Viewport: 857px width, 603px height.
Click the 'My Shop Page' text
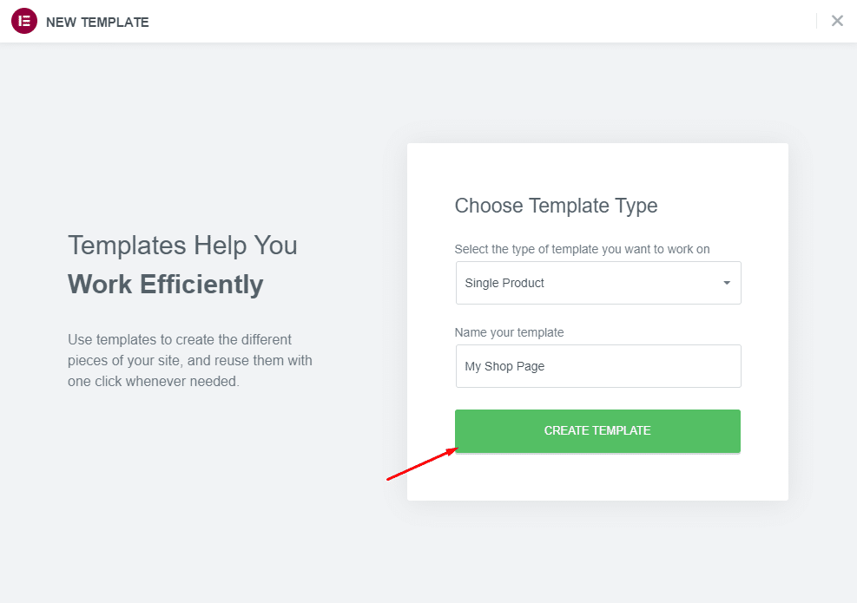504,366
